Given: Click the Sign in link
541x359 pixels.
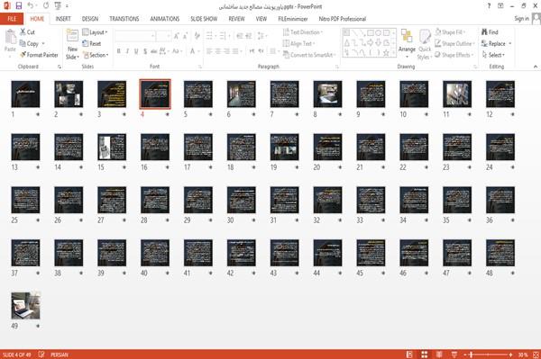Looking at the screenshot, I should [x=521, y=19].
